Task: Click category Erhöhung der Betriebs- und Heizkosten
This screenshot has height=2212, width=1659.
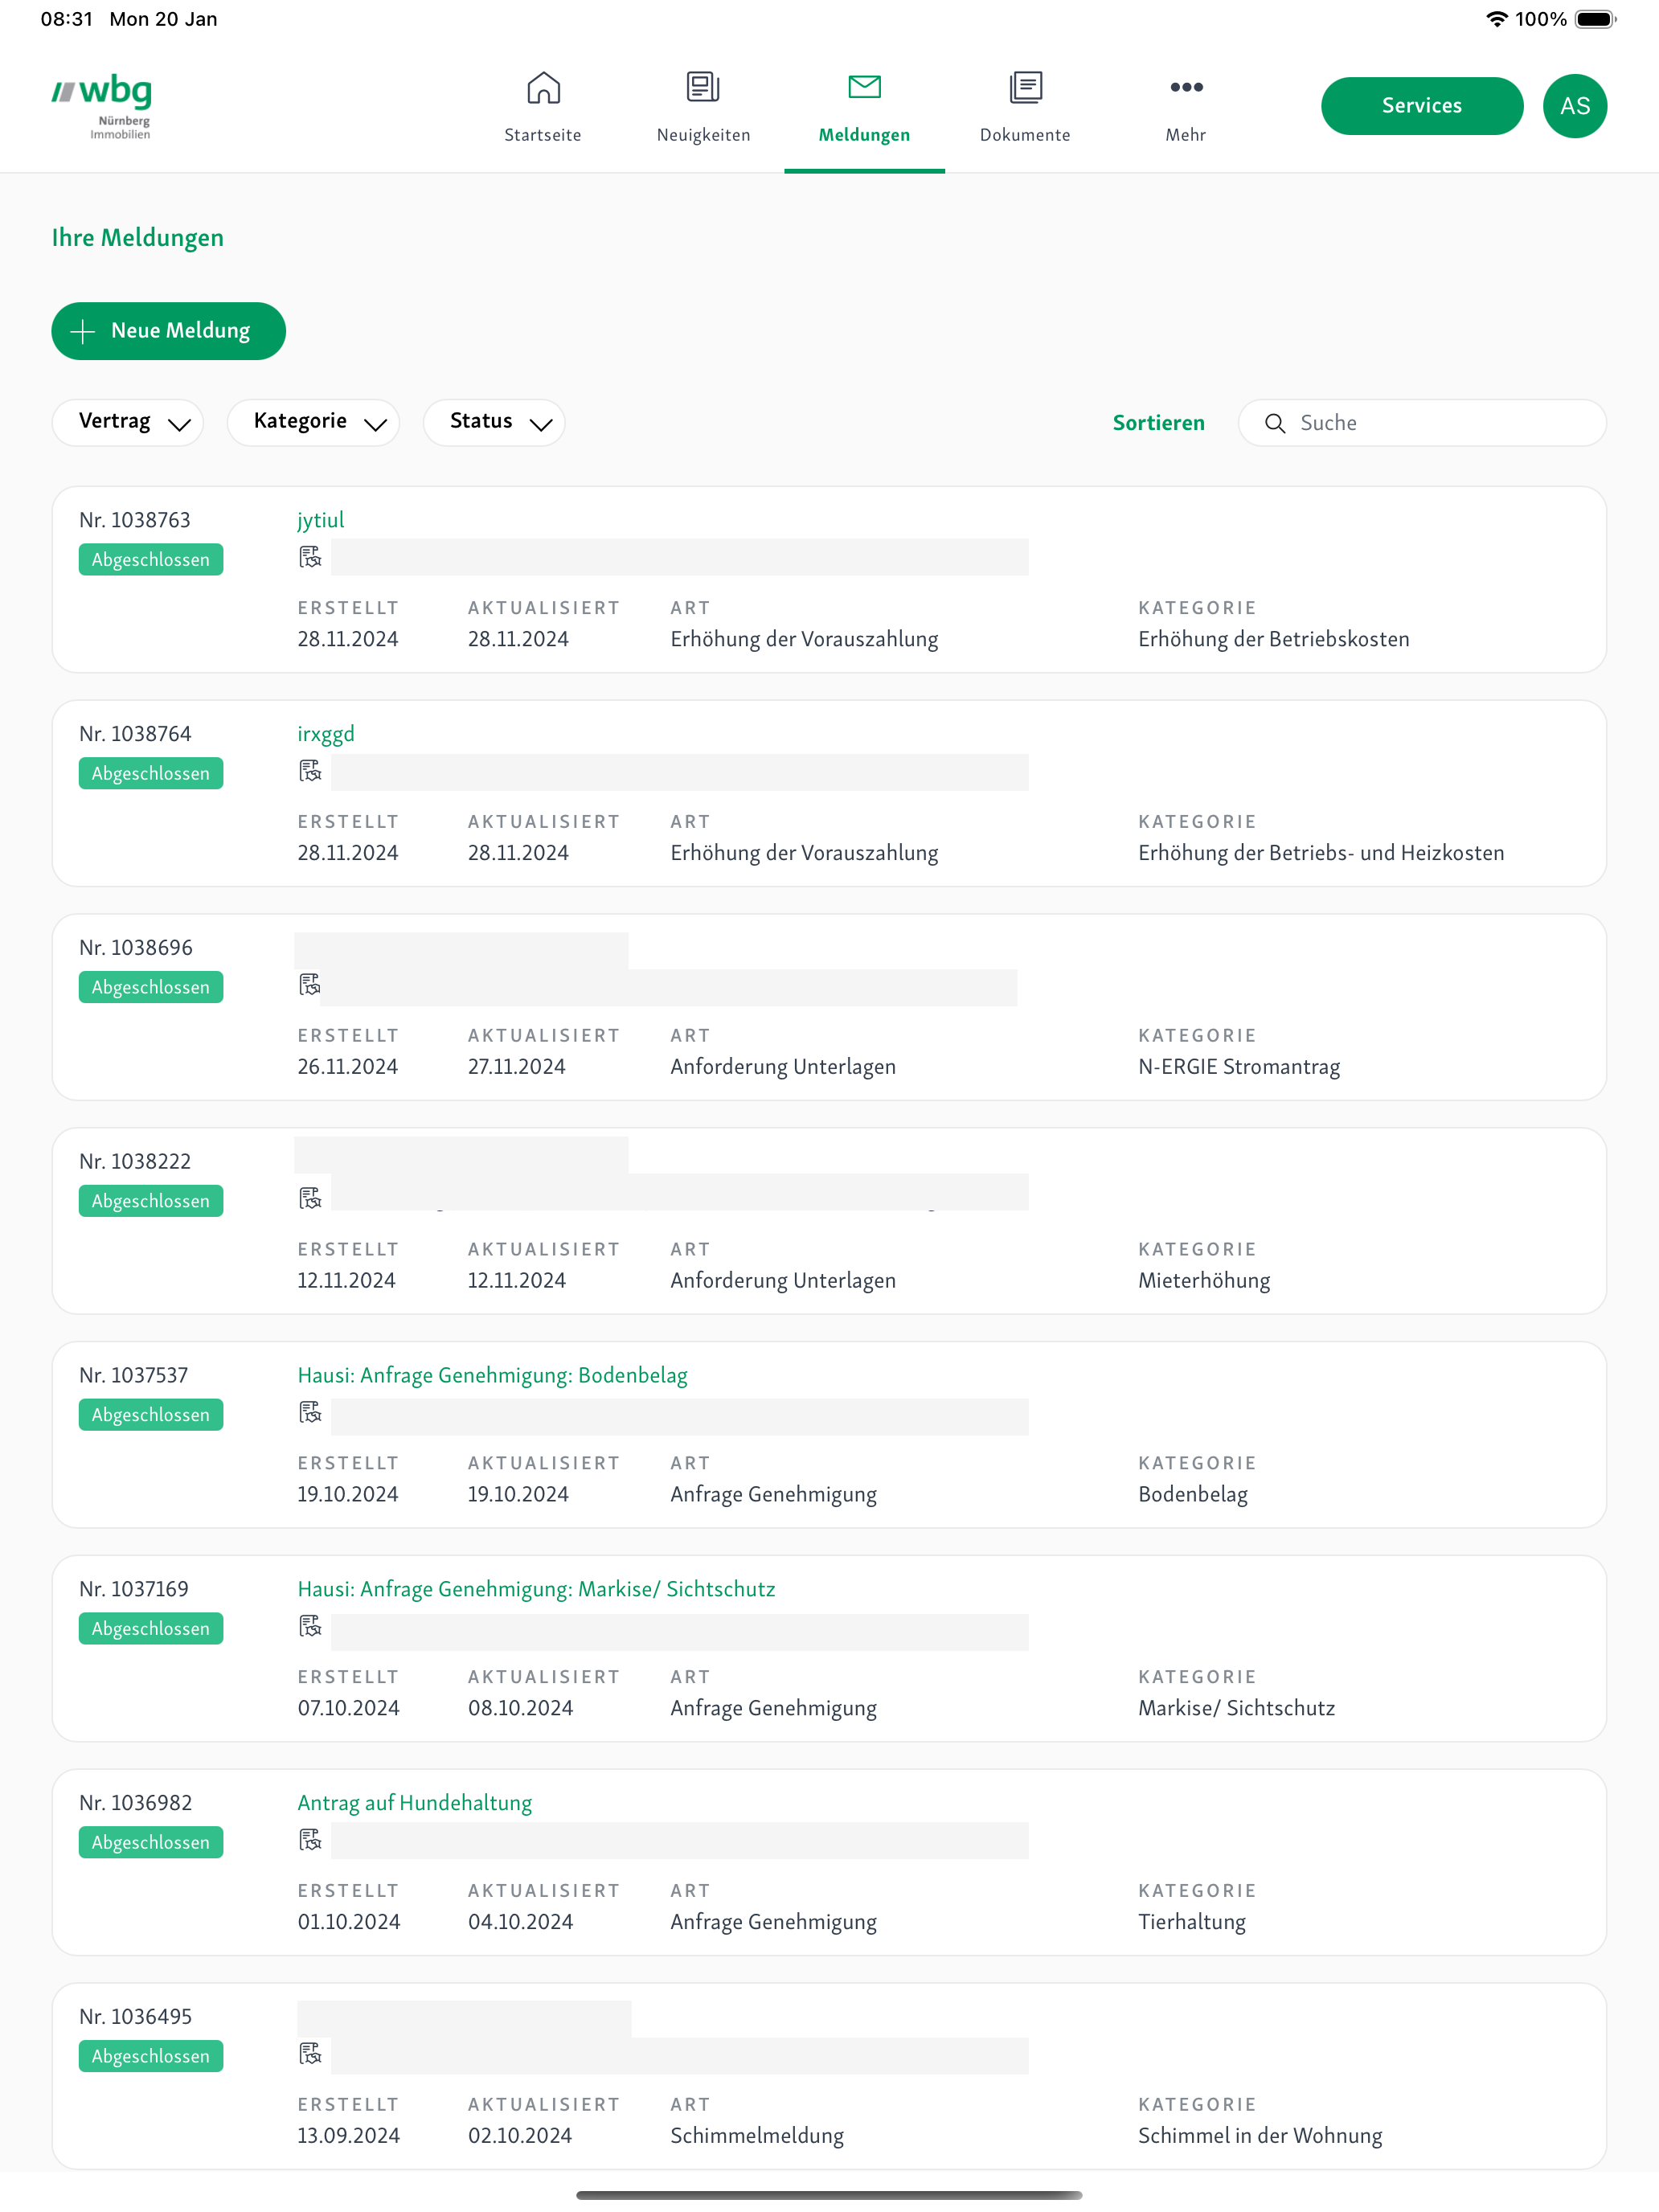Action: (1321, 853)
